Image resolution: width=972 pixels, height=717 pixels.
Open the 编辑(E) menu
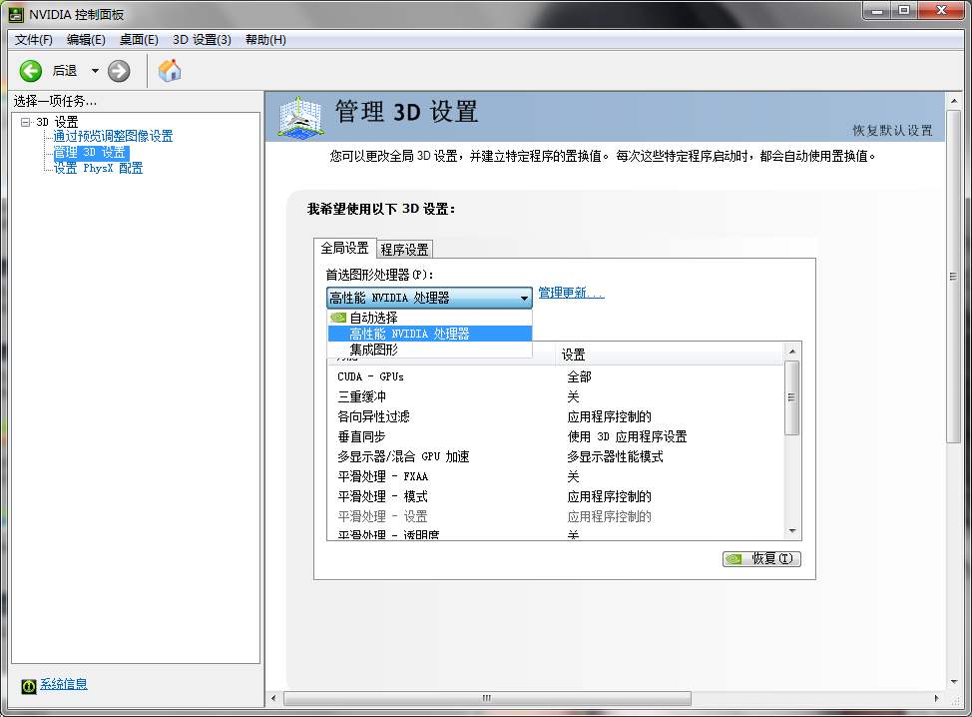coord(86,40)
